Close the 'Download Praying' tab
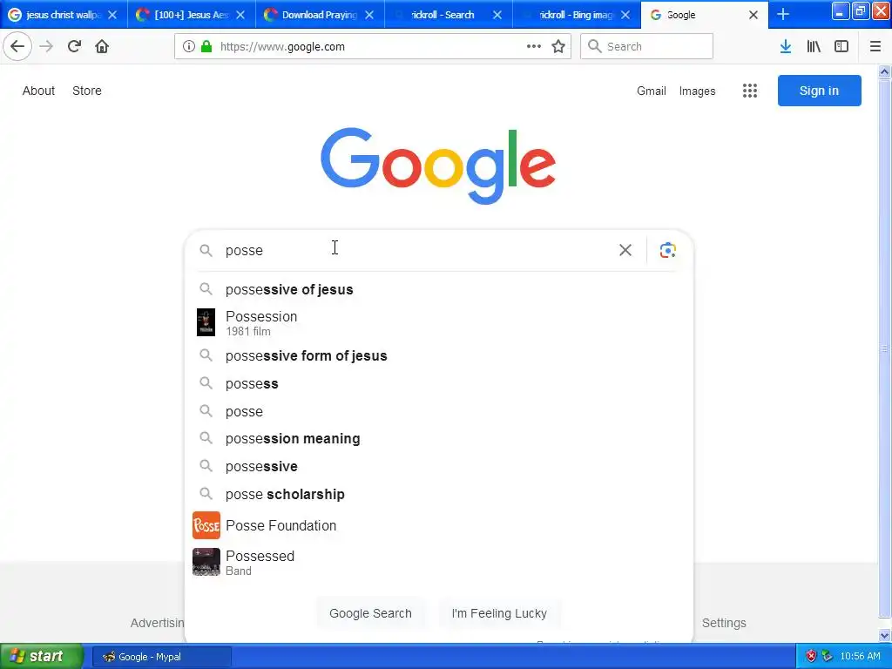This screenshot has width=892, height=669. tap(369, 15)
